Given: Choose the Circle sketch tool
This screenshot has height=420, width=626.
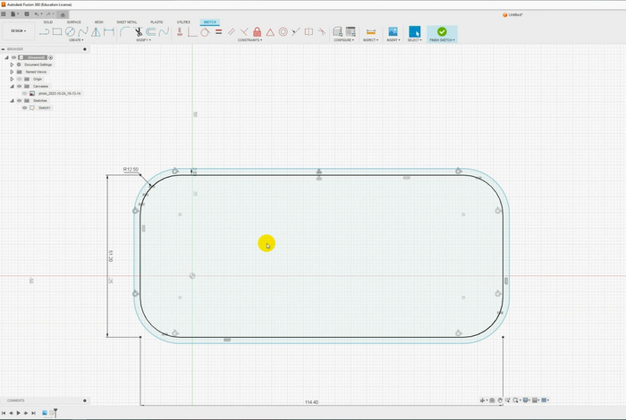Looking at the screenshot, I should click(x=70, y=31).
